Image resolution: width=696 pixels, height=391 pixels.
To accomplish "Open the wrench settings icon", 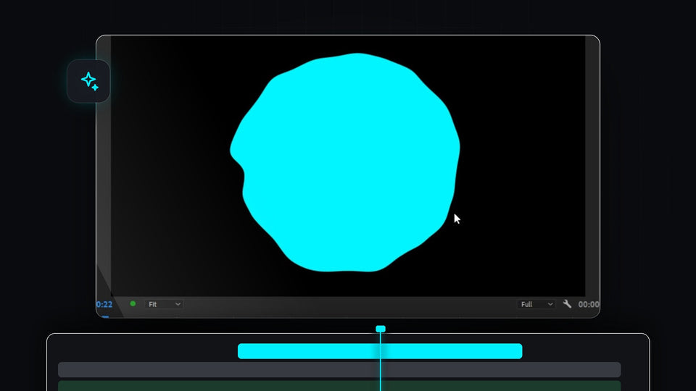I will click(567, 303).
